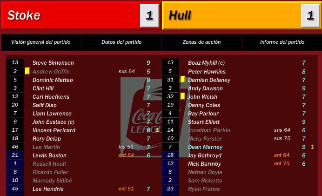Image resolution: width=322 pixels, height=196 pixels.
Task: Click Damien Delaney's yellow card icon
Action: point(183,80)
